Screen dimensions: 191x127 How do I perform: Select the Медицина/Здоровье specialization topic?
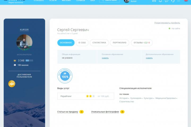[x=166, y=98]
